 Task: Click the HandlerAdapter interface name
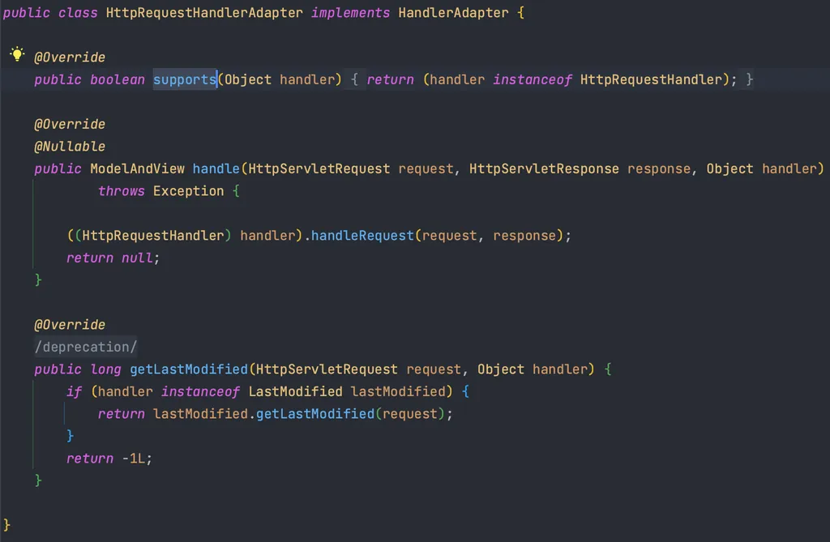(x=453, y=13)
